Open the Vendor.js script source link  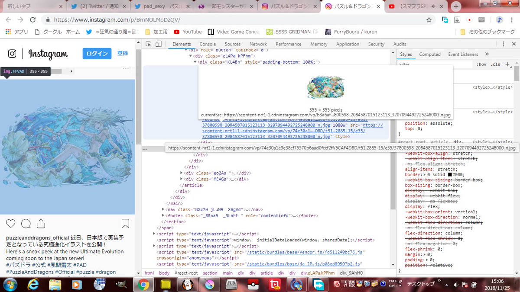click(x=305, y=252)
